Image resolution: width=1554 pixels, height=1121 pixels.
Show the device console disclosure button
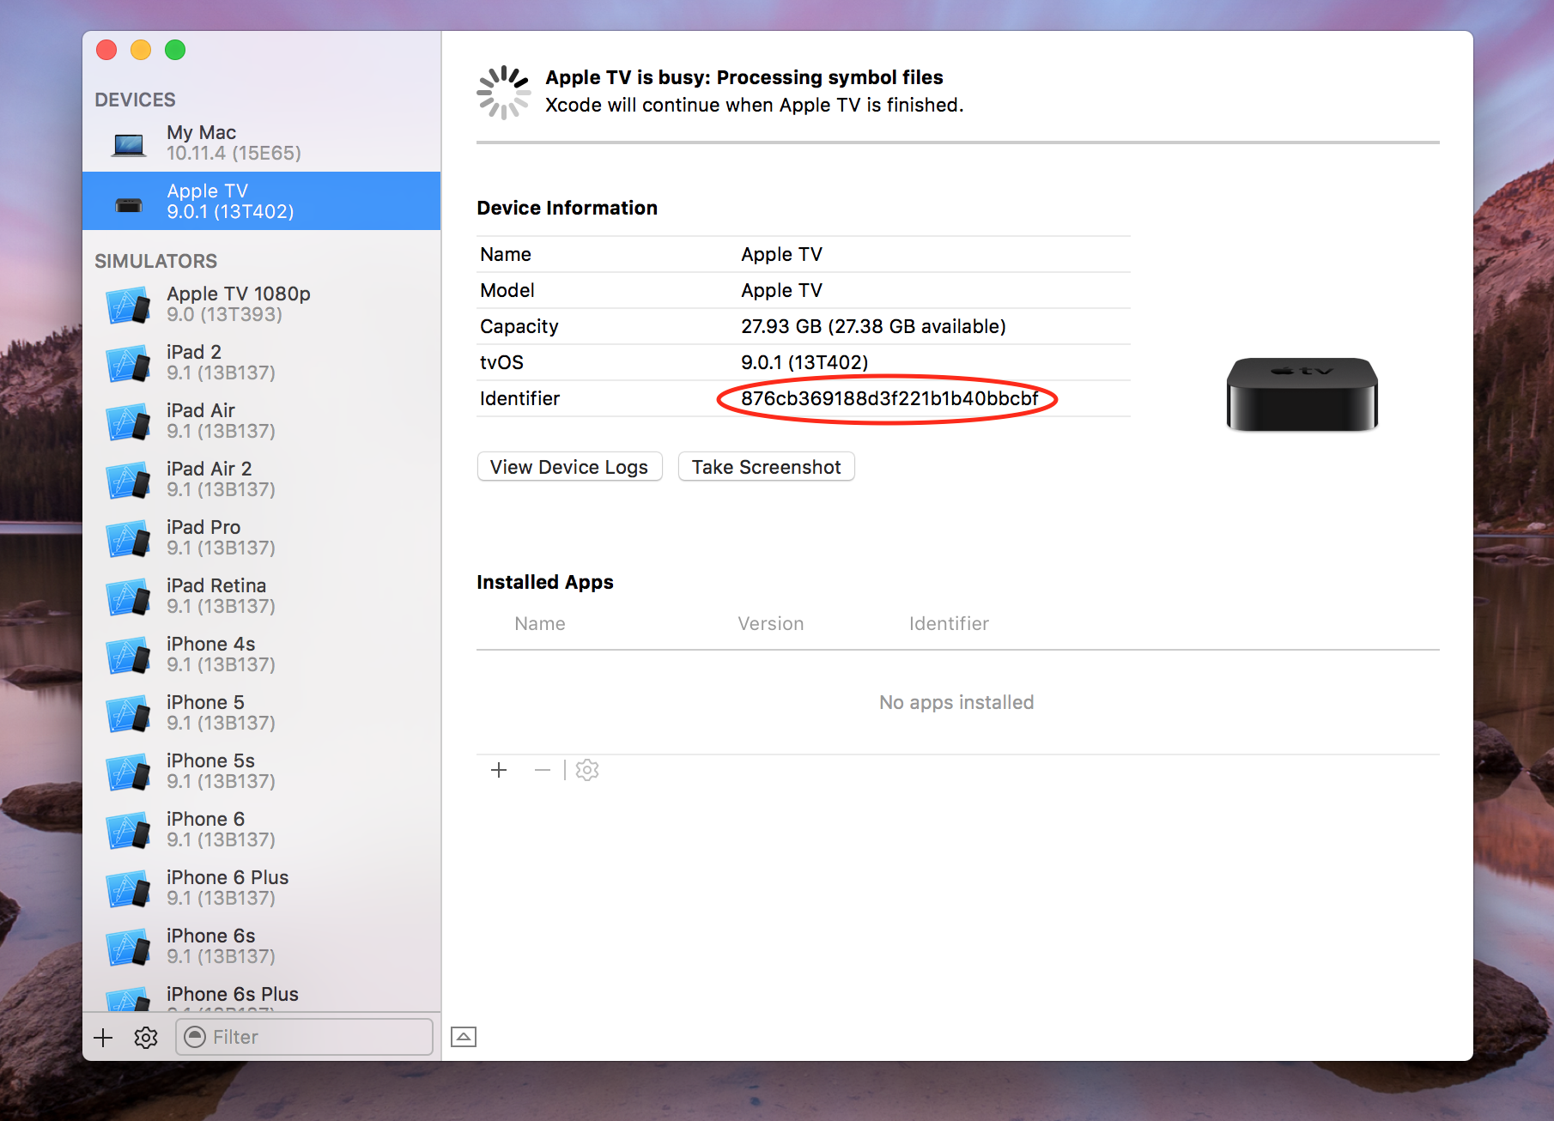pyautogui.click(x=464, y=1037)
